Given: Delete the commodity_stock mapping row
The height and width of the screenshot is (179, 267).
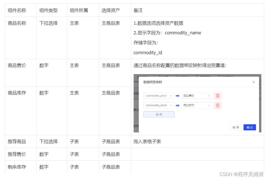Looking at the screenshot, I should [x=217, y=105].
